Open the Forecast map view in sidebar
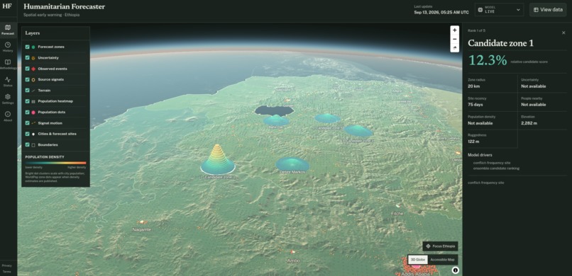 tap(8, 30)
